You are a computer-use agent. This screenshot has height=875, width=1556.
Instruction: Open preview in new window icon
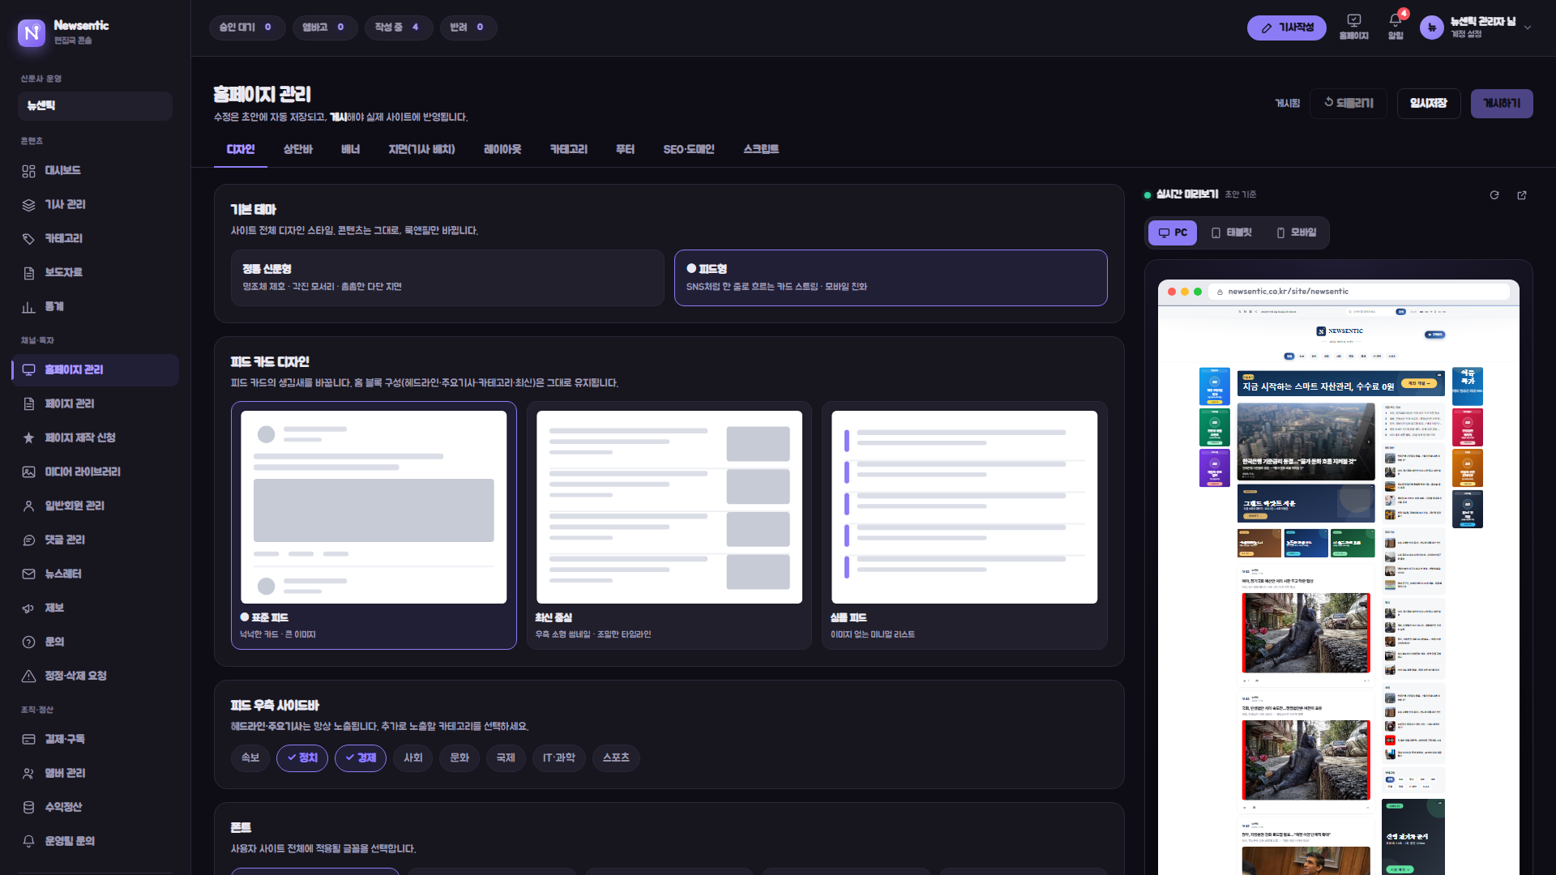[1522, 195]
